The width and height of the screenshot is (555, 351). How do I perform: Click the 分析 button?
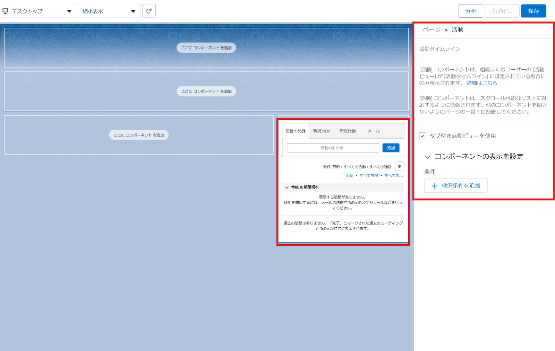[471, 11]
